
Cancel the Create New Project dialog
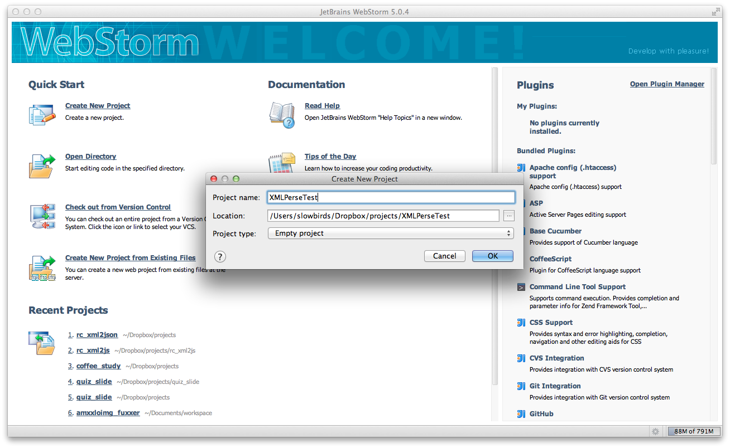tap(444, 256)
